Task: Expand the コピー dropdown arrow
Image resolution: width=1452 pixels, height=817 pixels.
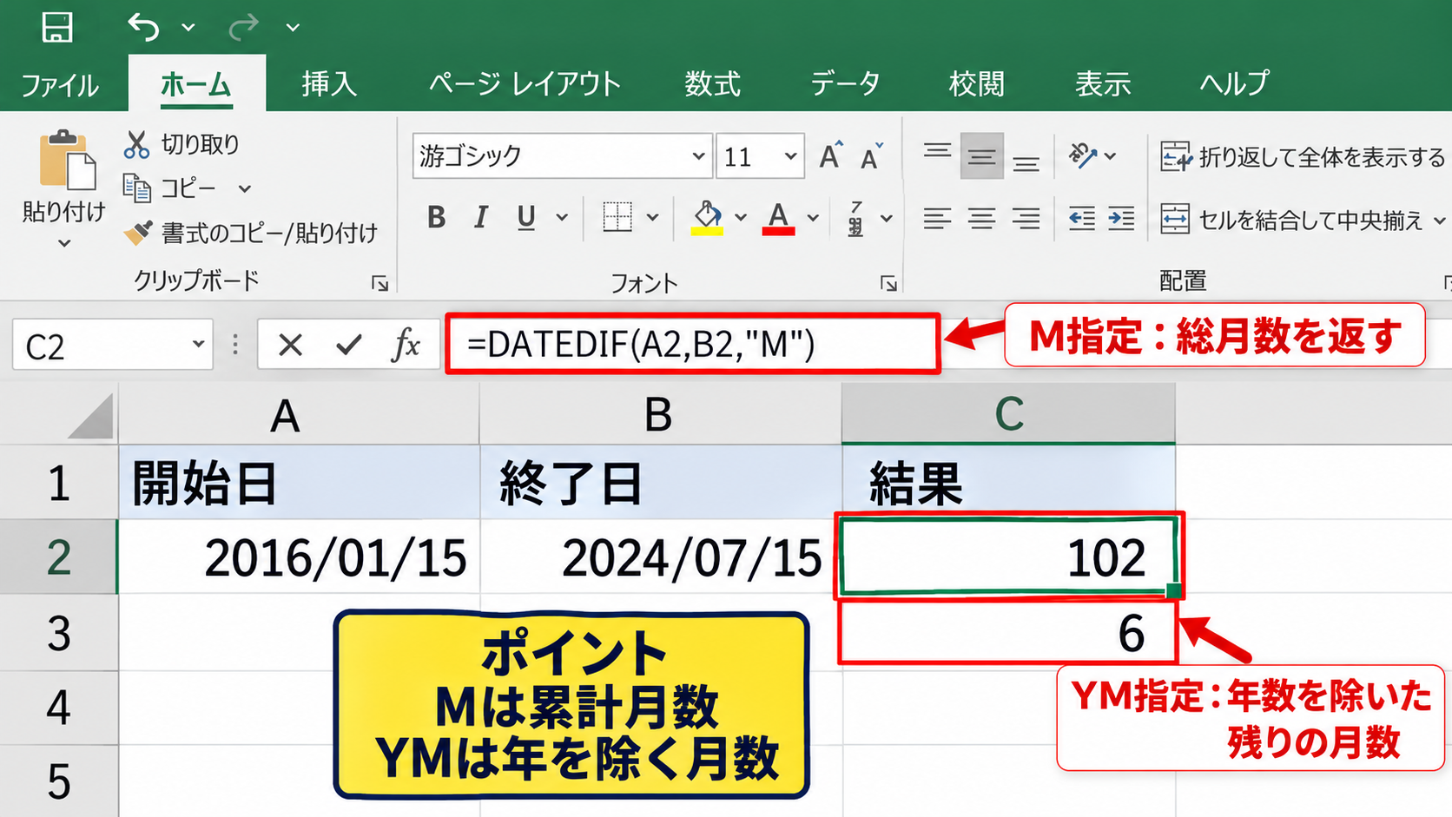Action: click(x=245, y=188)
